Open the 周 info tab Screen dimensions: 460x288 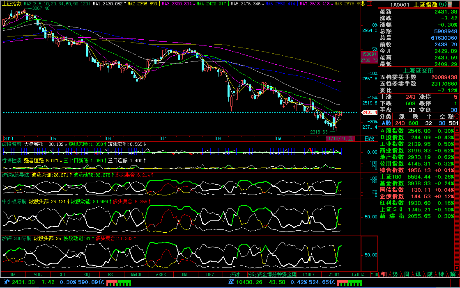(x=407, y=274)
